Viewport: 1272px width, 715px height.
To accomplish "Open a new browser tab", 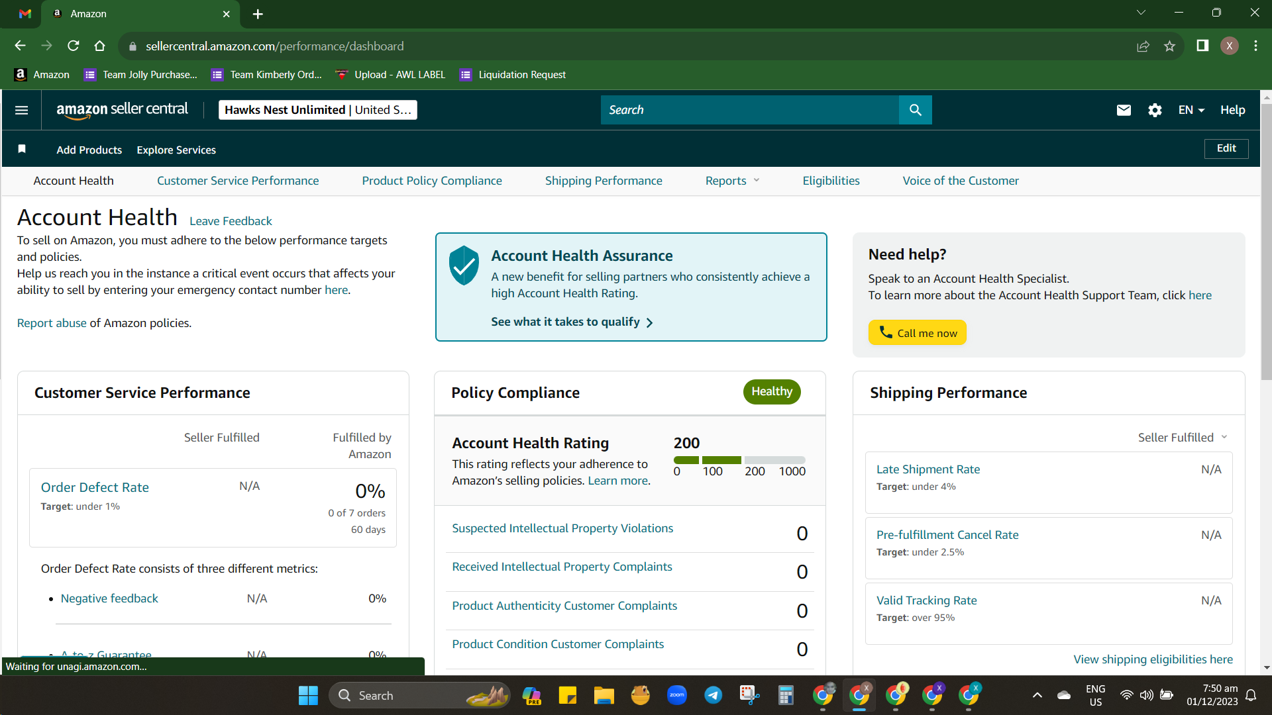I will click(x=258, y=14).
